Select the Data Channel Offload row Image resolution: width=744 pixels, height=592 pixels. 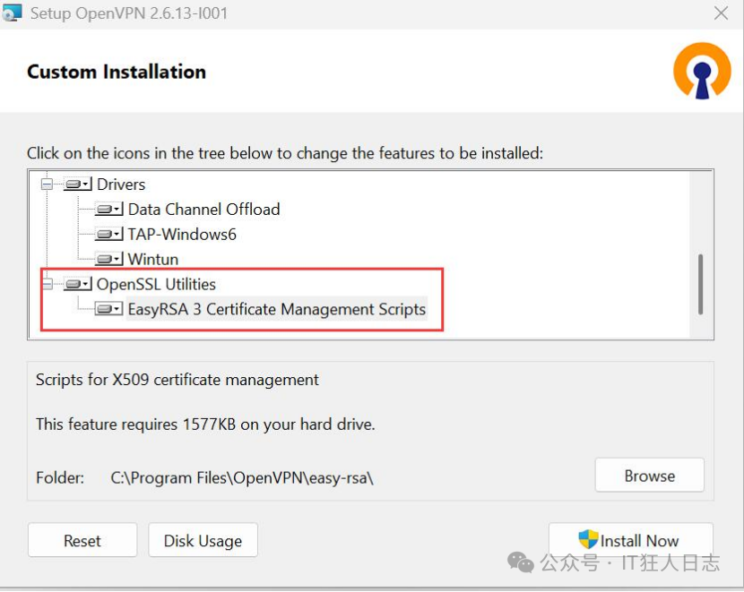[204, 209]
